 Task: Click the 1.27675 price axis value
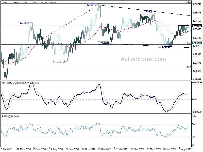coord(197,63)
